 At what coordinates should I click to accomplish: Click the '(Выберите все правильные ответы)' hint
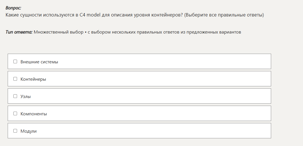[x=224, y=15]
